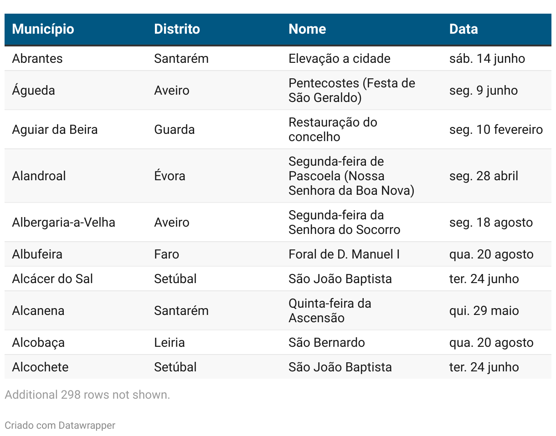556x436 pixels.
Task: Sort table by Distrito column header
Action: coord(177,29)
